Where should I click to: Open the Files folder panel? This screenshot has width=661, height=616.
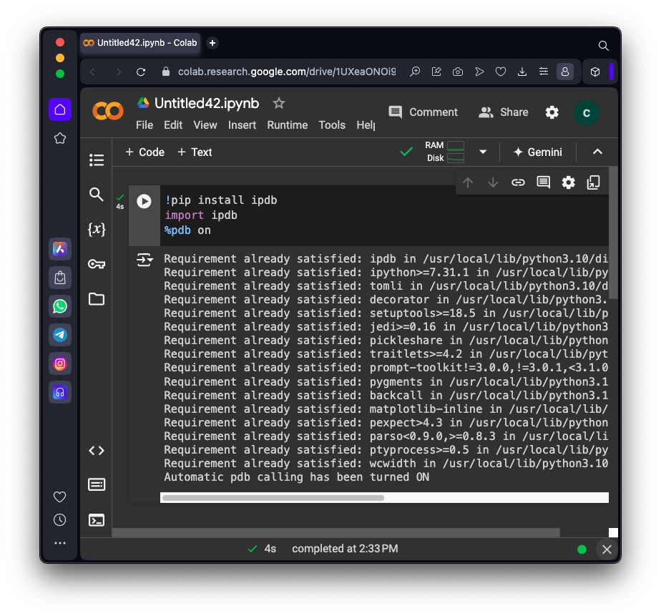point(97,299)
